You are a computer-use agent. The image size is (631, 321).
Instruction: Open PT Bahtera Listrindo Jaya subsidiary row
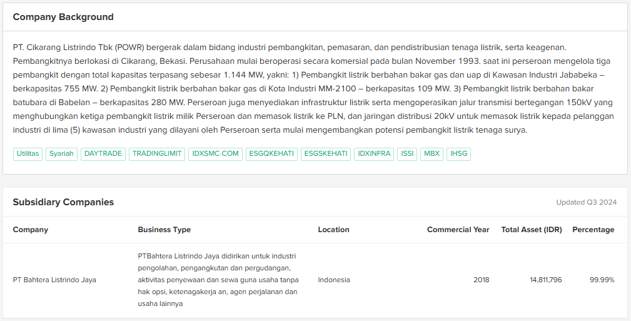[x=54, y=280]
